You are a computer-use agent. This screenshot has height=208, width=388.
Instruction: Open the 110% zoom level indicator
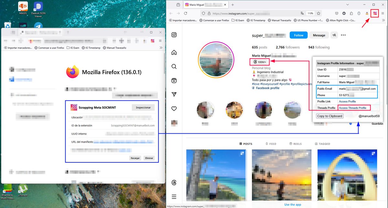coord(310,14)
